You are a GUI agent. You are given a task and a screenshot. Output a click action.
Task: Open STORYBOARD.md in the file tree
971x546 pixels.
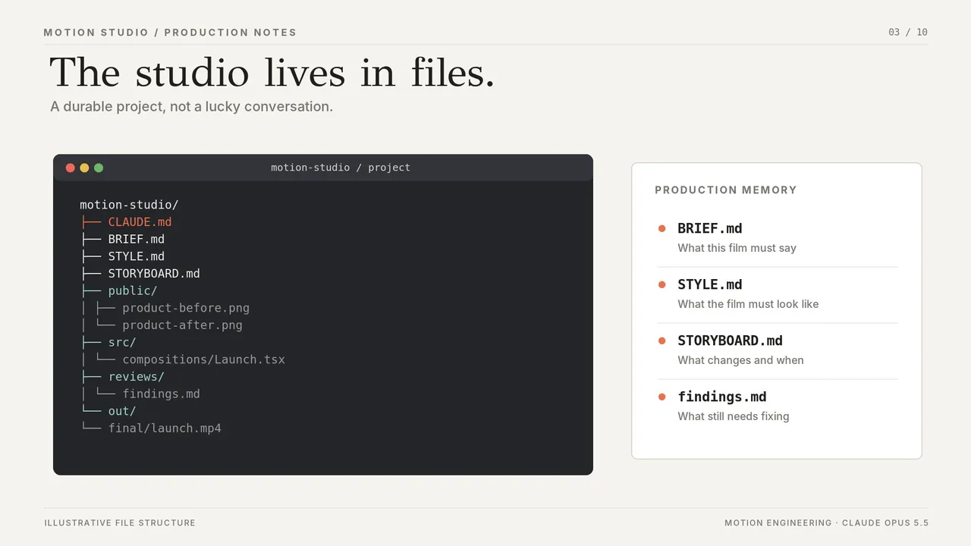154,274
